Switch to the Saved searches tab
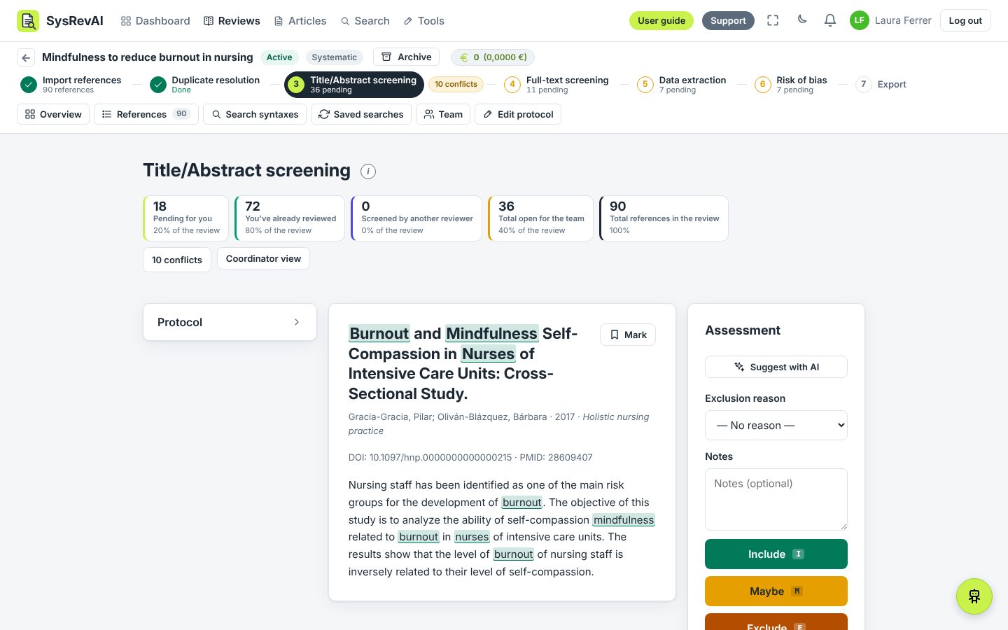Screen dimensions: 1008x630 (x=361, y=114)
